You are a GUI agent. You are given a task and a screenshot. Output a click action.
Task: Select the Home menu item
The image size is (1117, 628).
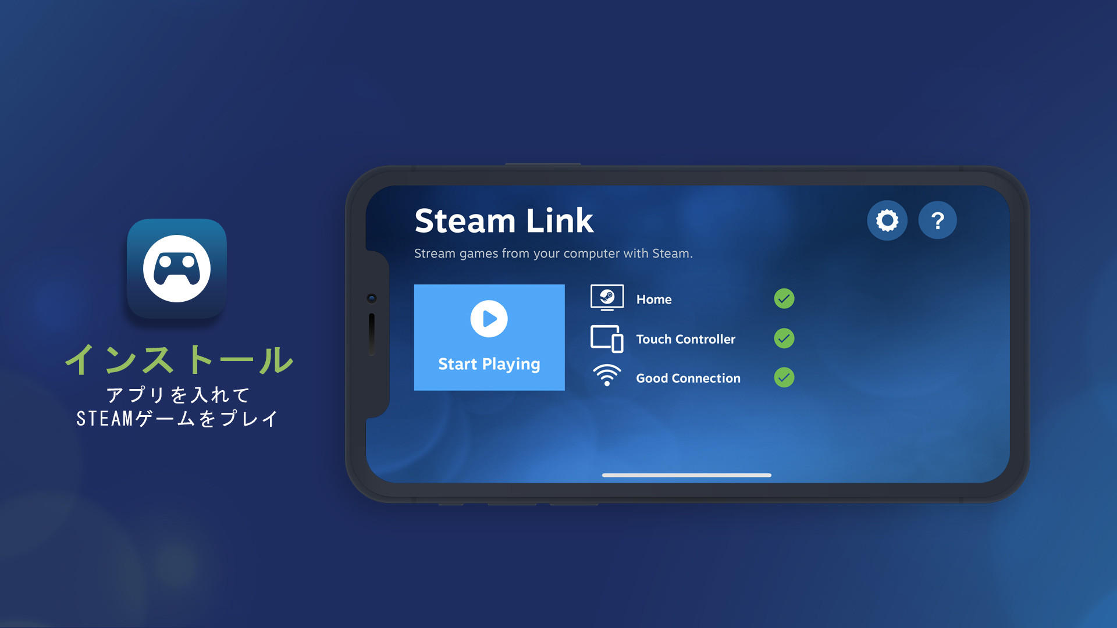(x=656, y=299)
